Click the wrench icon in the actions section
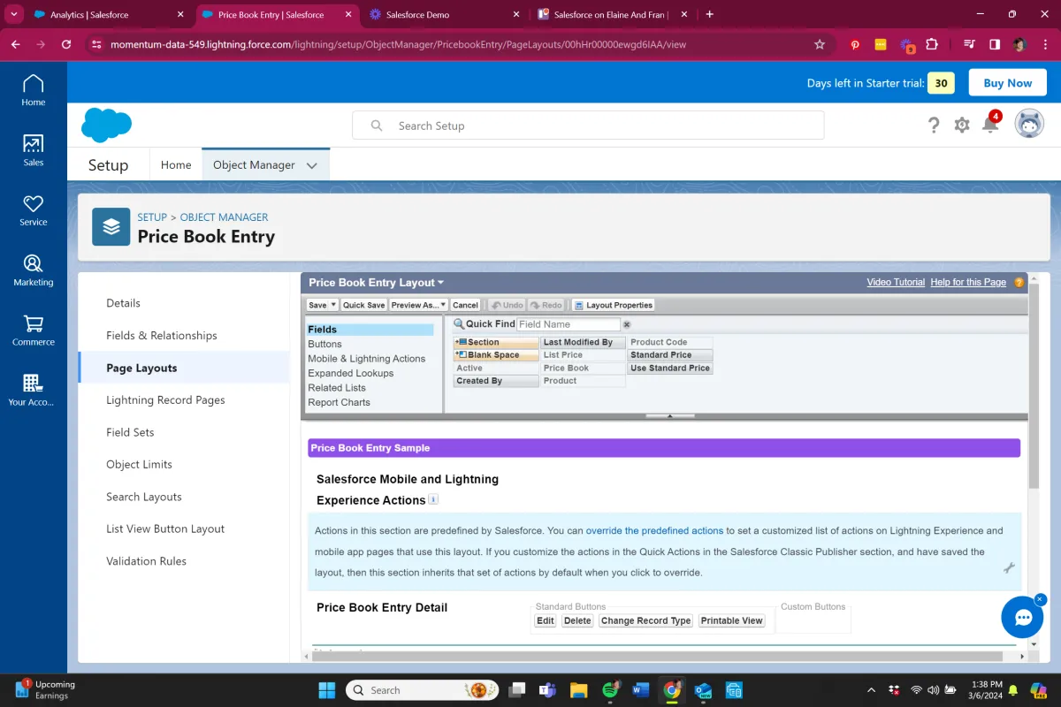The width and height of the screenshot is (1061, 707). tap(1009, 568)
